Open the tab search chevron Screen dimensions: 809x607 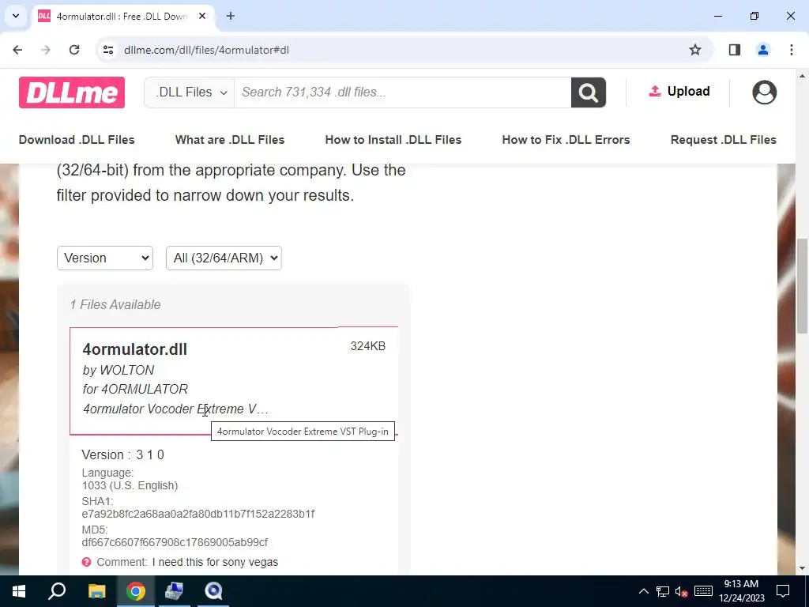click(16, 16)
